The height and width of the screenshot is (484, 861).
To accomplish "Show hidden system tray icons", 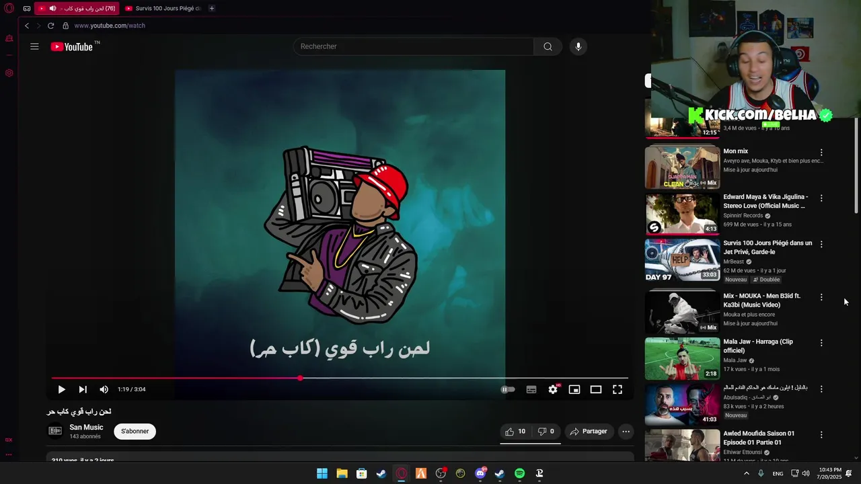I will click(746, 473).
